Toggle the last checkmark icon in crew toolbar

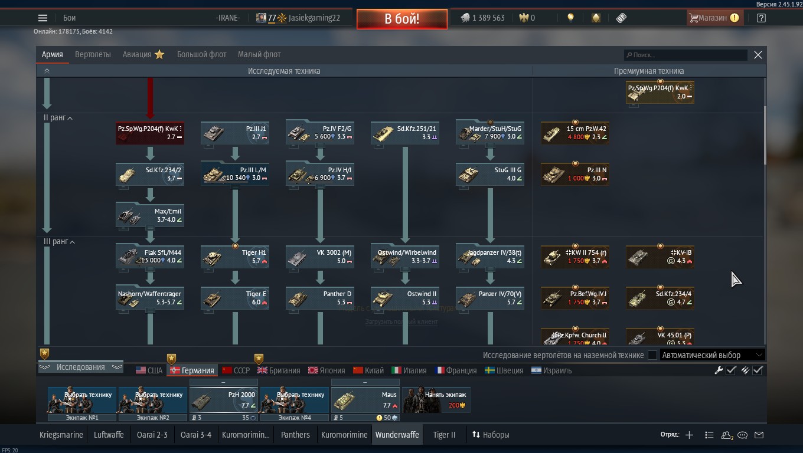coord(758,370)
